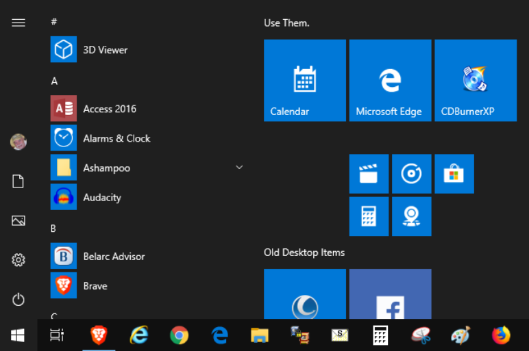529x351 pixels.
Task: Open Google Chrome on the taskbar
Action: [x=179, y=335]
